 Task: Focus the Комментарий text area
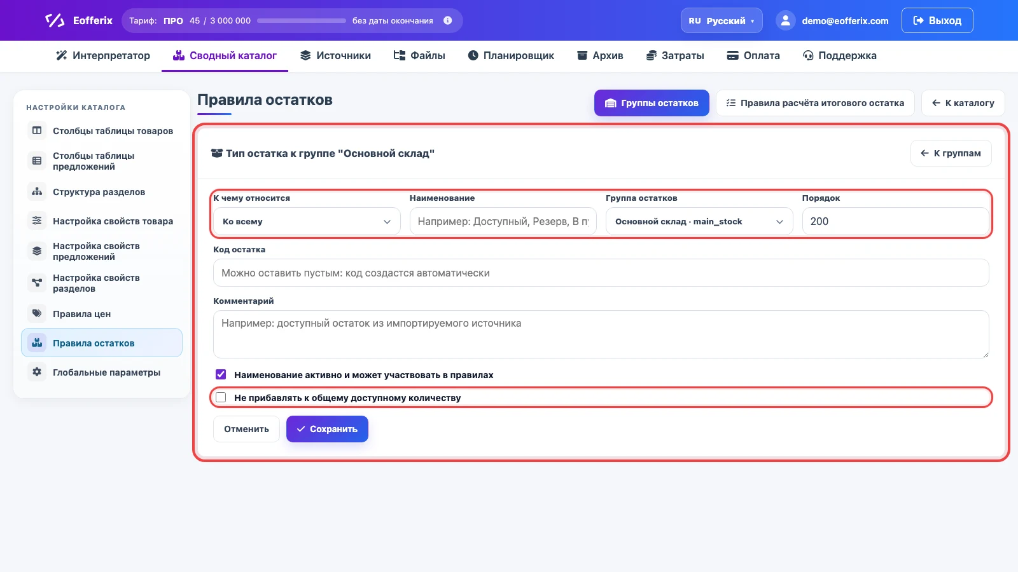tap(601, 334)
